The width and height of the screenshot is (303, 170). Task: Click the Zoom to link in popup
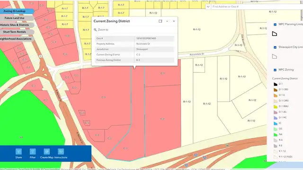(x=103, y=30)
